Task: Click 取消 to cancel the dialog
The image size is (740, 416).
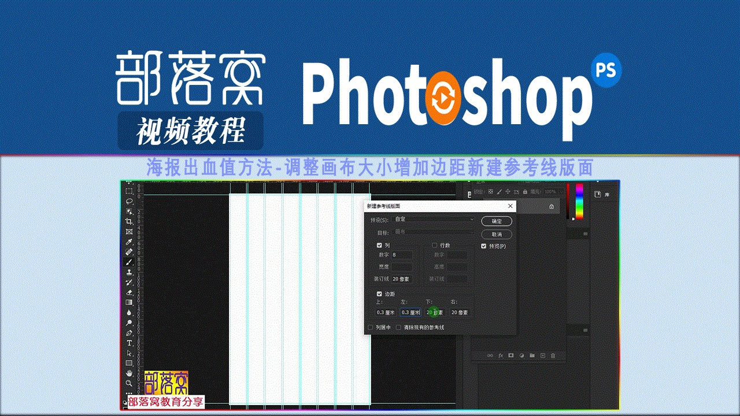Action: [497, 235]
